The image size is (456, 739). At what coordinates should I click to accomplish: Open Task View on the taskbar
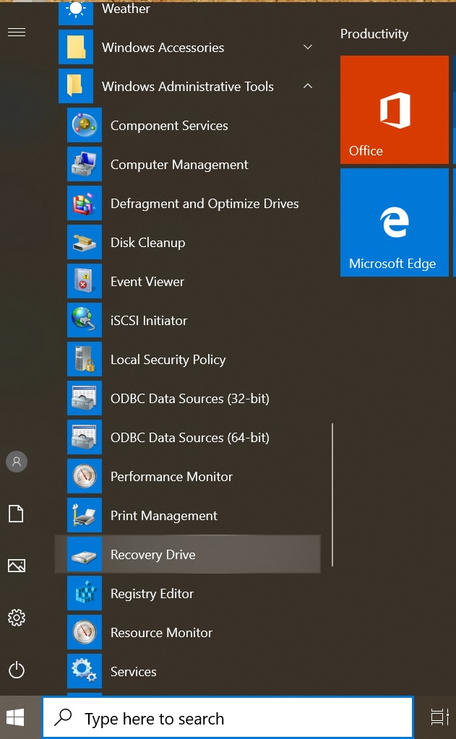coord(439,717)
